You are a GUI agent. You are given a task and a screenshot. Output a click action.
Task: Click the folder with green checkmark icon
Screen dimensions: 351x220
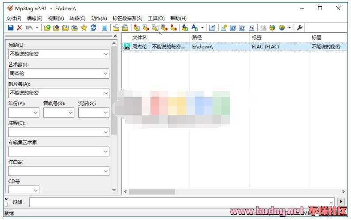pos(47,28)
